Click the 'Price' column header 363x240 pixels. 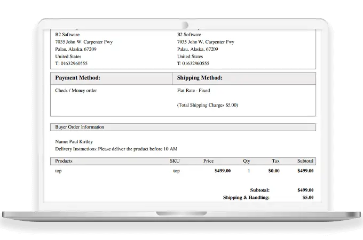click(208, 161)
